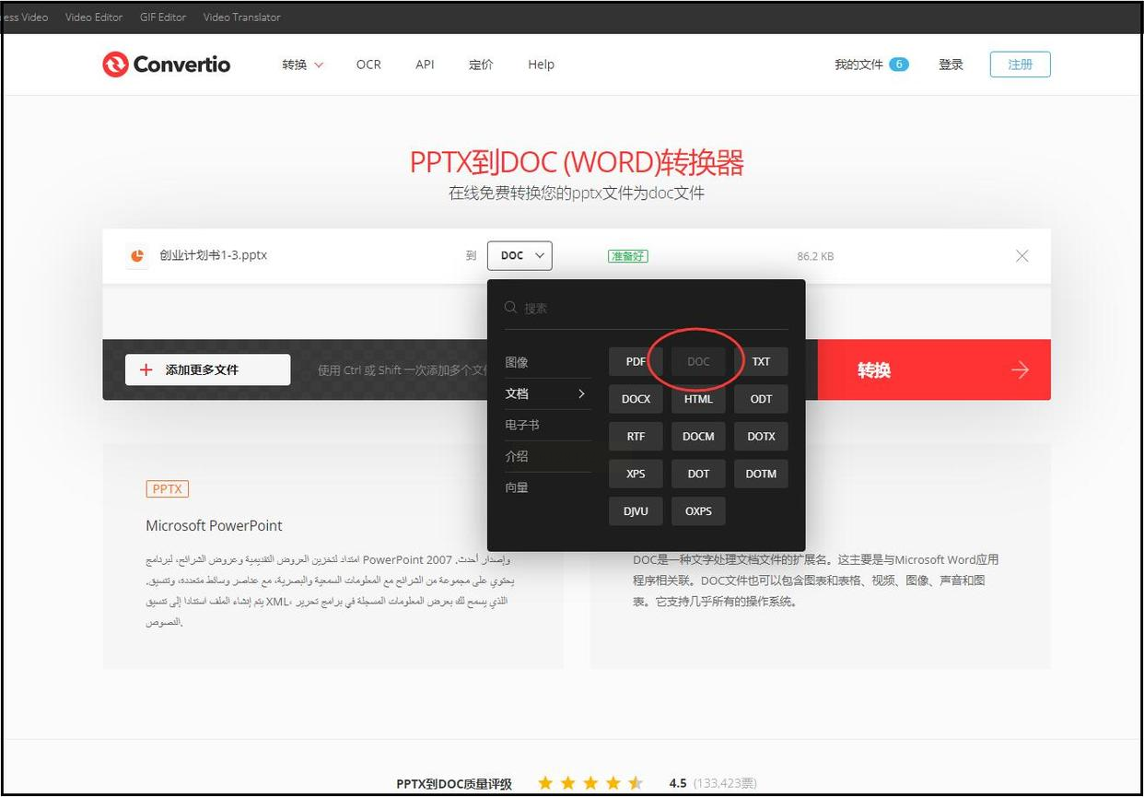Viewport: 1144px width, 797px height.
Task: Choose PDF output format
Action: click(x=636, y=361)
